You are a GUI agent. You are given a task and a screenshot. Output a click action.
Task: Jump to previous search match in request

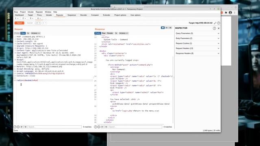pos(22,127)
